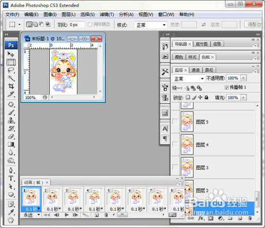Select the Pen tool
This screenshot has width=265, height=228.
pos(11,170)
